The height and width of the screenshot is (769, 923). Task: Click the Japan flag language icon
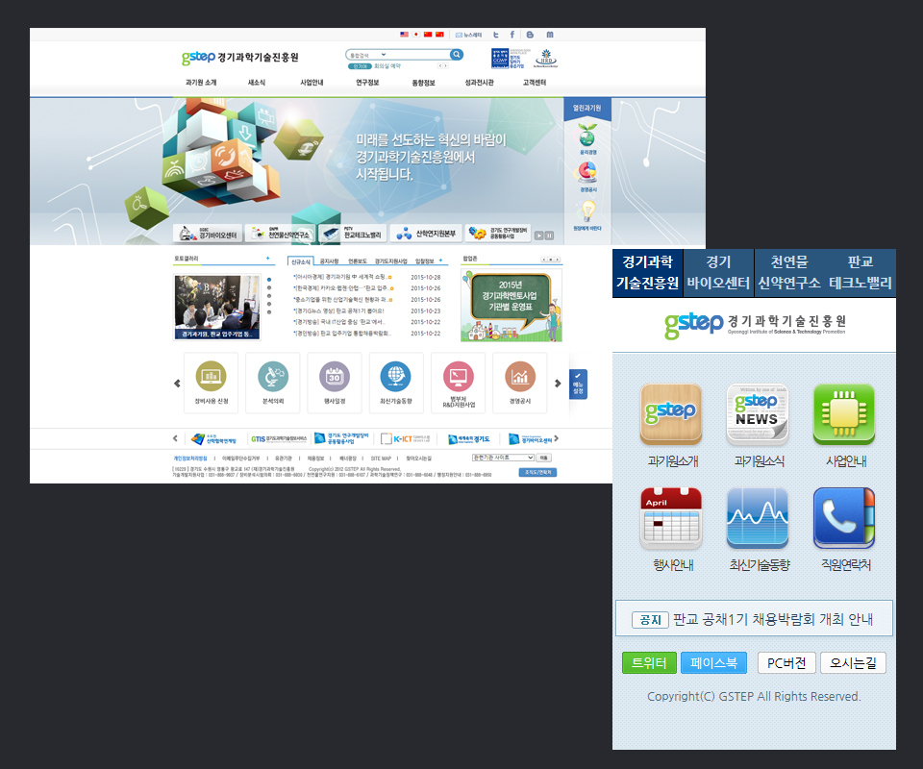415,35
